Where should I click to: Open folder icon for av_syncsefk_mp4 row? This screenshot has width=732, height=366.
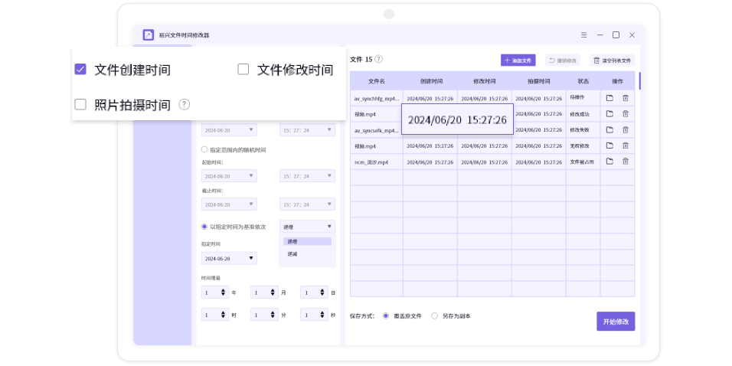tap(609, 129)
